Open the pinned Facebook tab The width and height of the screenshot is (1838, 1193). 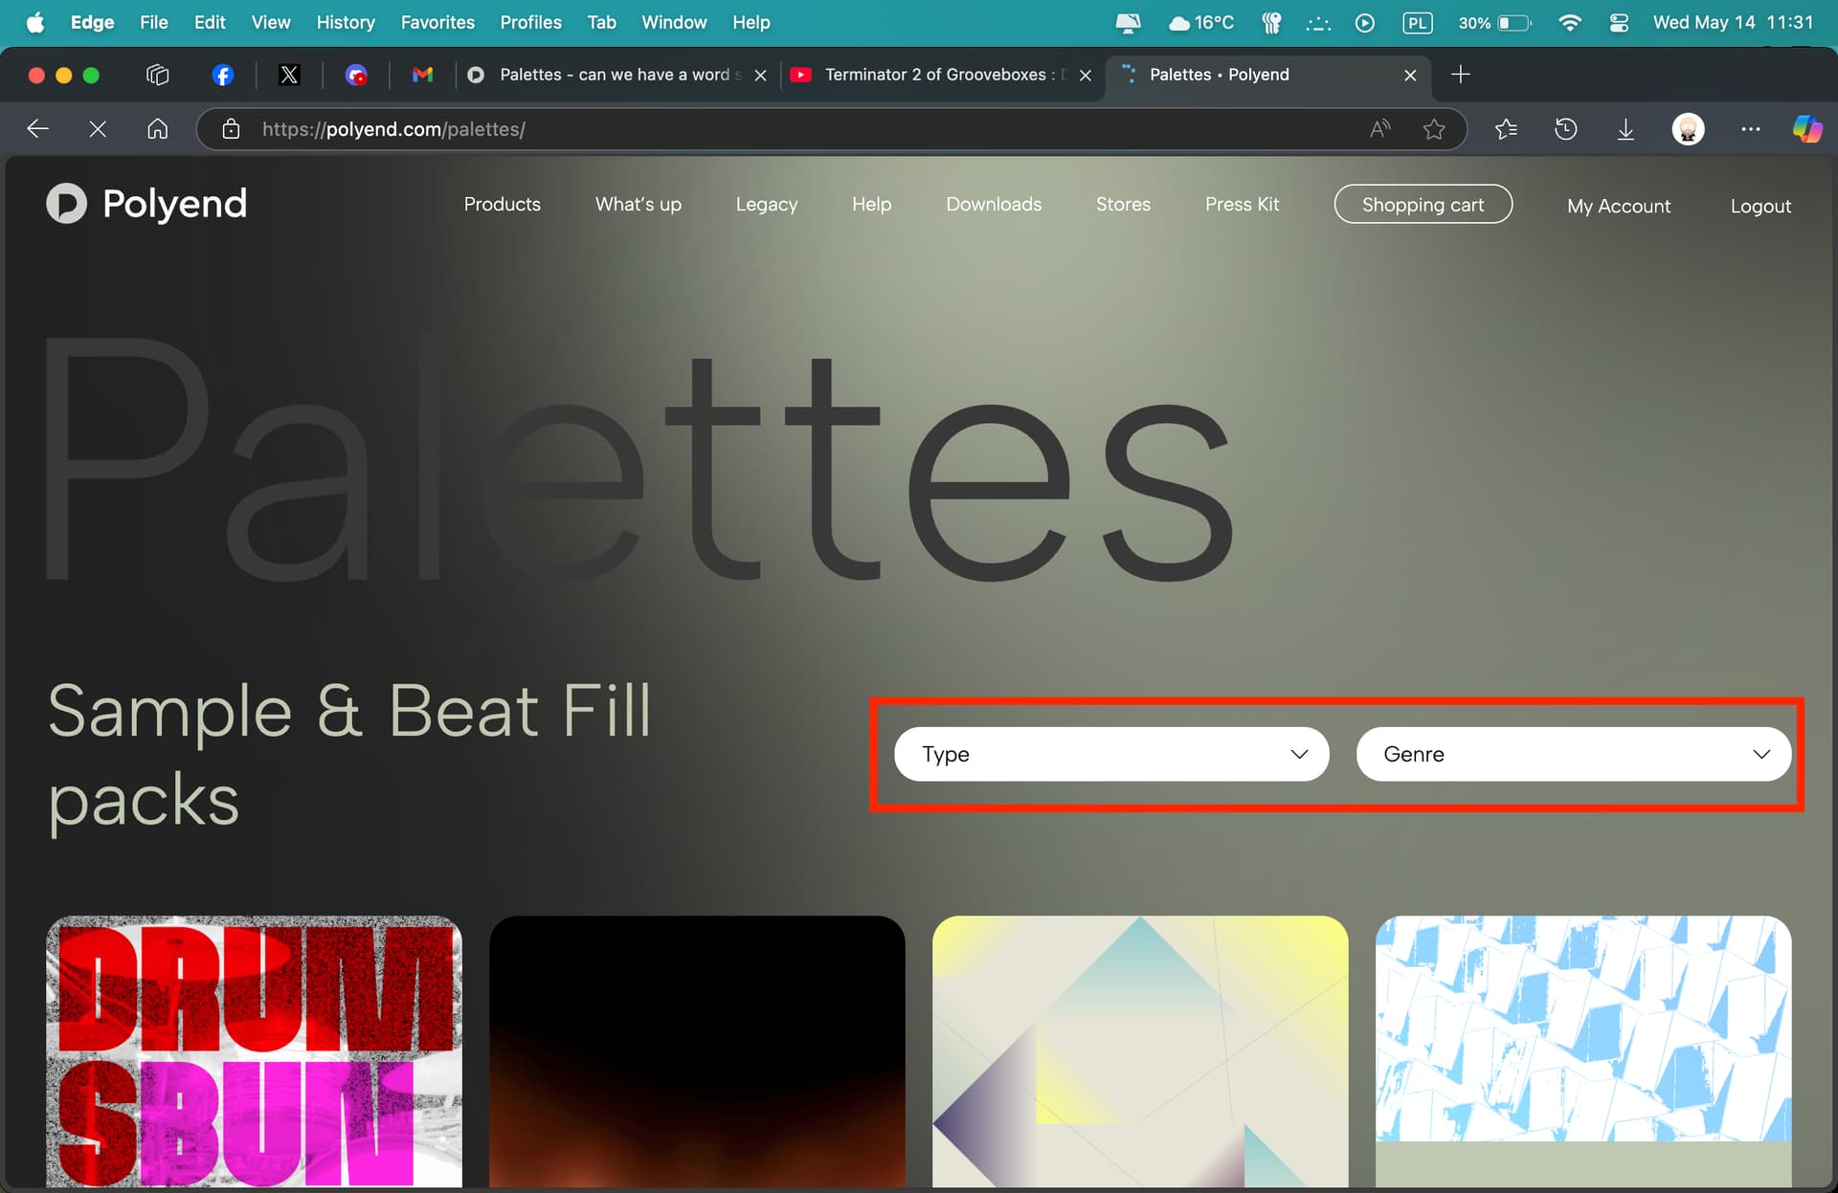(222, 75)
